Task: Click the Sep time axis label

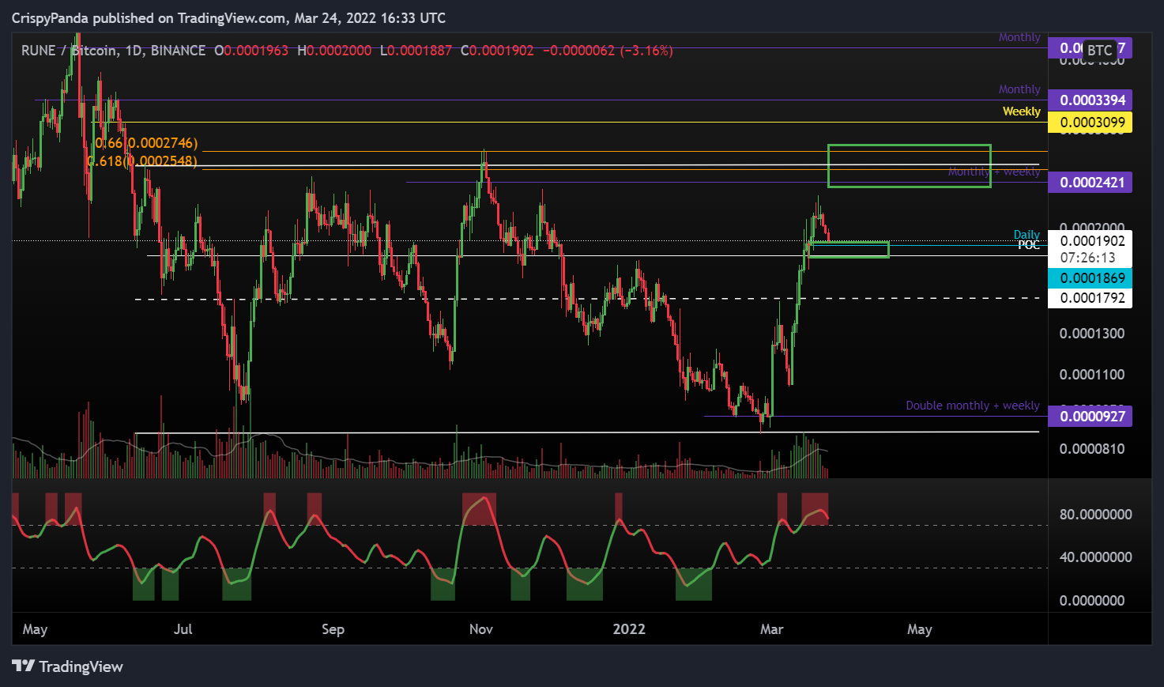Action: pos(333,629)
